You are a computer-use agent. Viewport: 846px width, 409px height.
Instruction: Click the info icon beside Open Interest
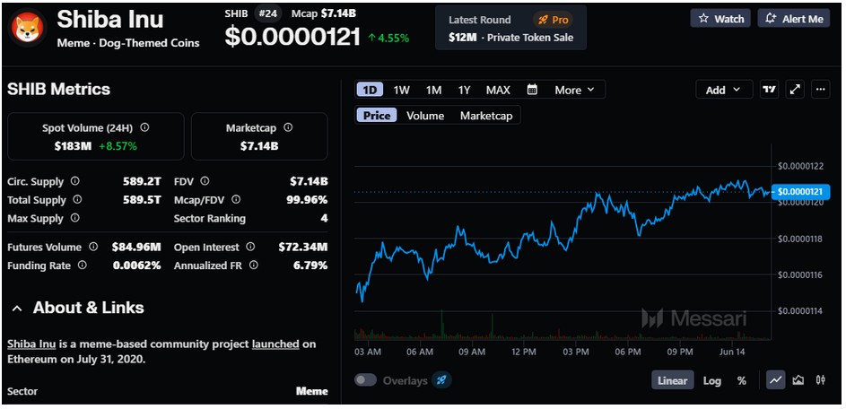point(250,247)
